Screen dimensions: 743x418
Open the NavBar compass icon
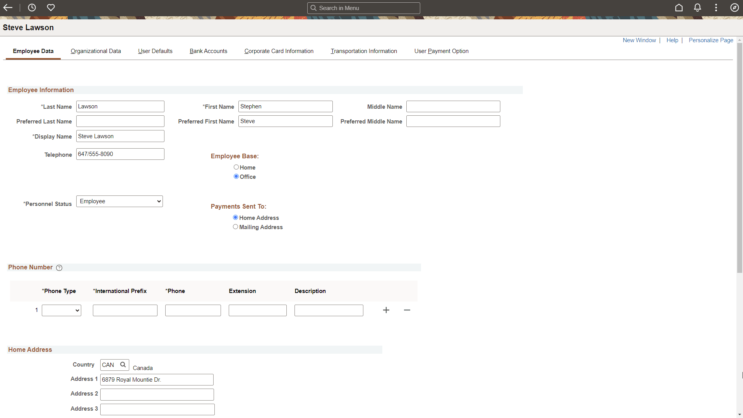coord(735,8)
